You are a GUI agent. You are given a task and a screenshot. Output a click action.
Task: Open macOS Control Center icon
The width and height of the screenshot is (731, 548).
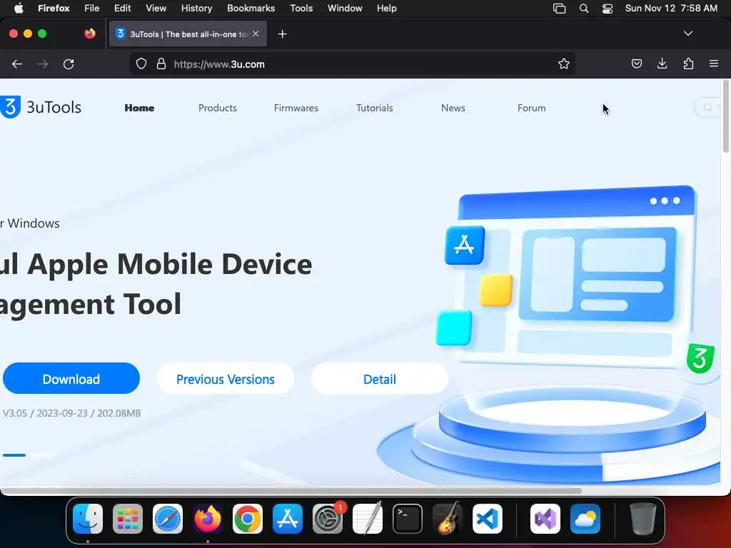pos(608,9)
